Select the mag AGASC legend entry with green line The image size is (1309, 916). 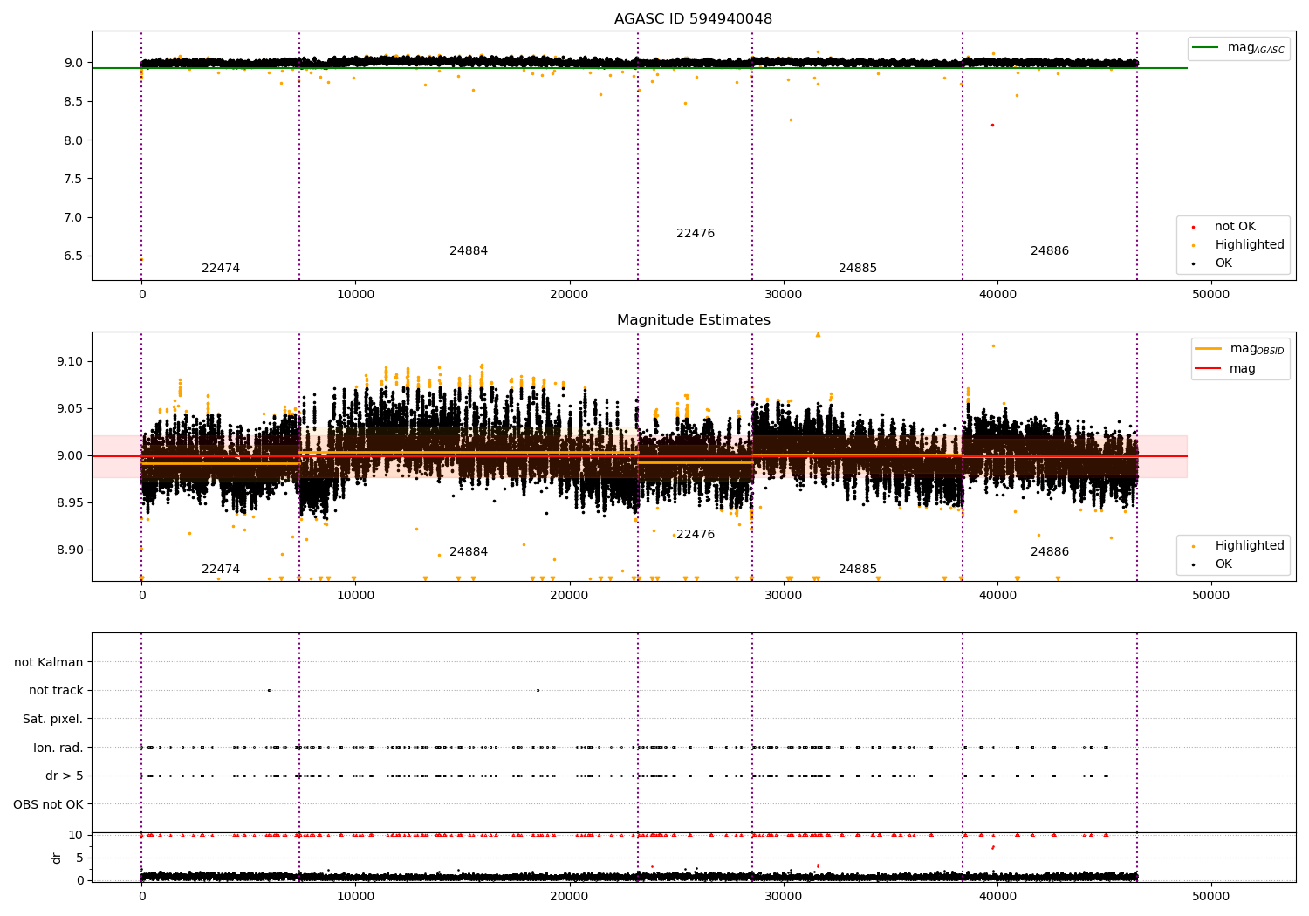coord(1238,48)
